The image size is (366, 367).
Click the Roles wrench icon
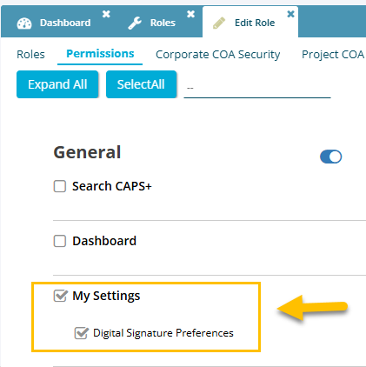tap(135, 23)
